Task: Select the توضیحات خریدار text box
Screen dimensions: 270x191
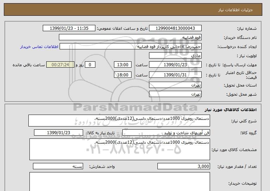Action: (120, 182)
